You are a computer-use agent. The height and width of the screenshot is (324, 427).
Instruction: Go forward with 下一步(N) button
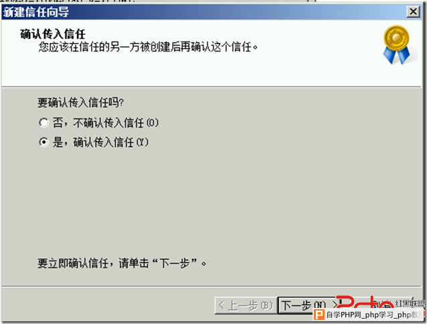307,305
